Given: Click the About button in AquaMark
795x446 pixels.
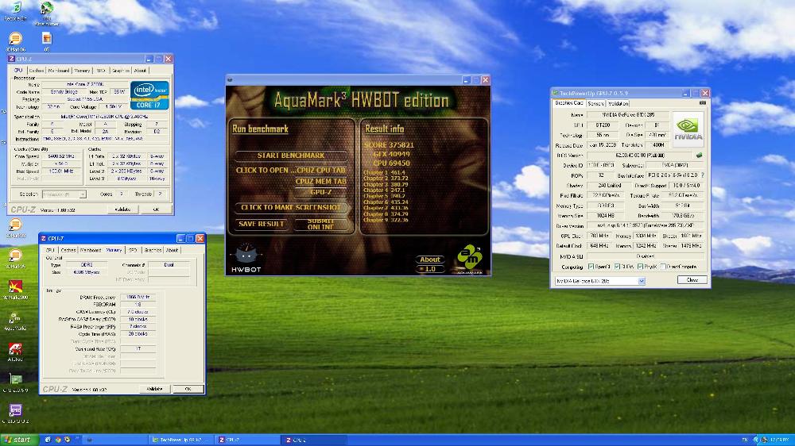Looking at the screenshot, I should (430, 260).
